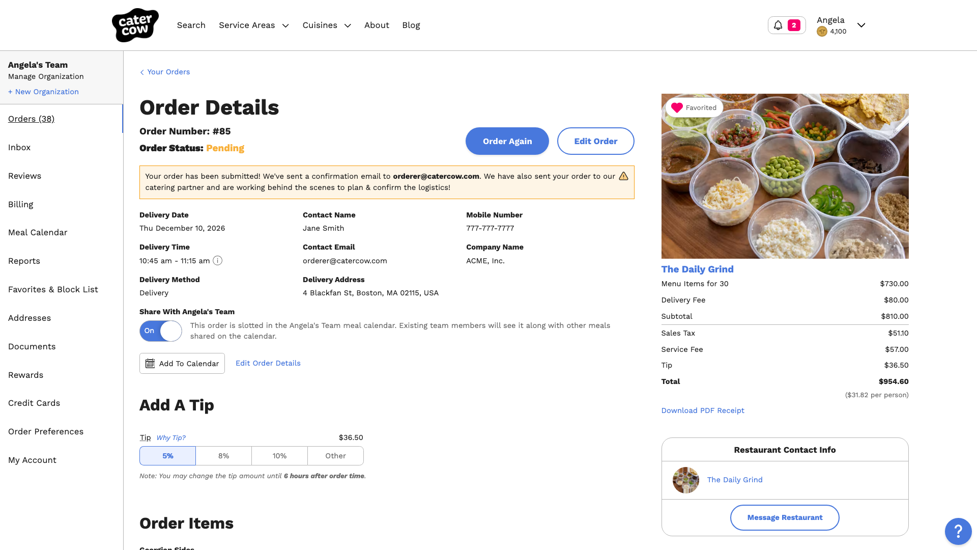Click the Why Tip? link
Screen dimensions: 977x550
pyautogui.click(x=171, y=438)
